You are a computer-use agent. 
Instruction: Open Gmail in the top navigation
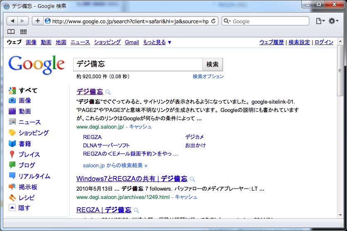point(132,42)
